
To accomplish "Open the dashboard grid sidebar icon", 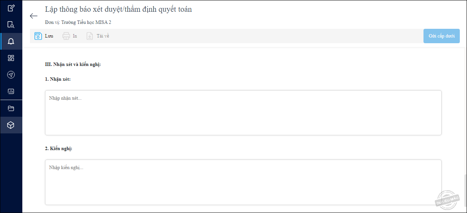I will coord(11,58).
